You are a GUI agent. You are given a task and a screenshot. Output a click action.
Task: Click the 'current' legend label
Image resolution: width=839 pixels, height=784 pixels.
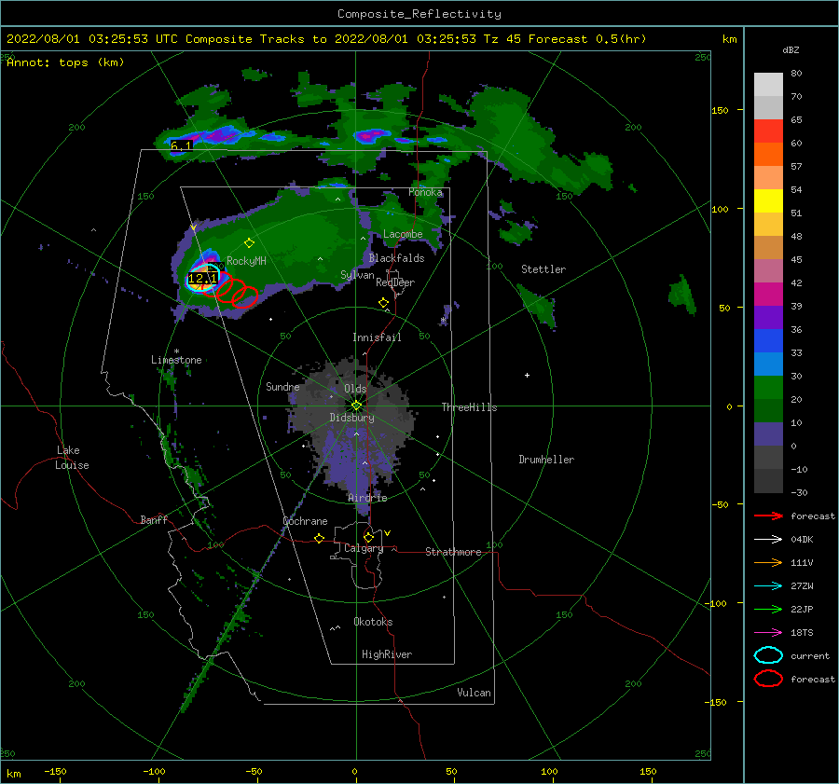click(x=810, y=655)
